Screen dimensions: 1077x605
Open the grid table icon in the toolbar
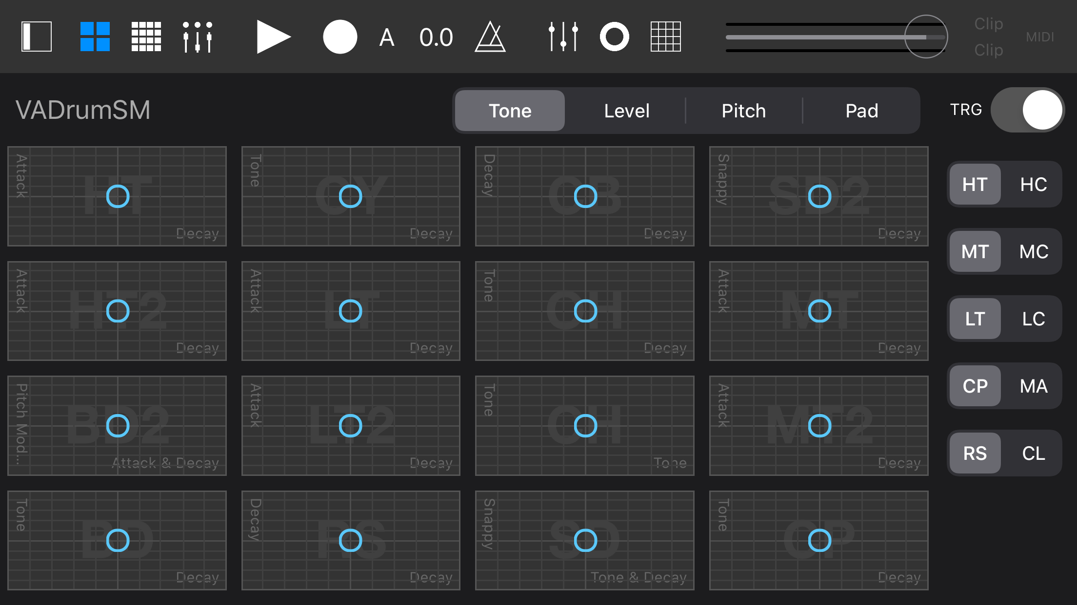pos(665,37)
